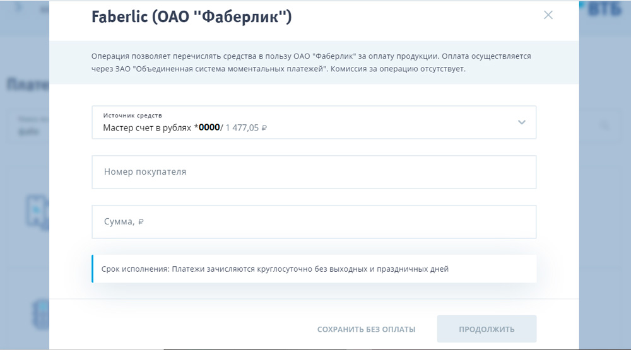The width and height of the screenshot is (631, 350).
Task: Focus the Сумма amount field
Action: coord(314,222)
